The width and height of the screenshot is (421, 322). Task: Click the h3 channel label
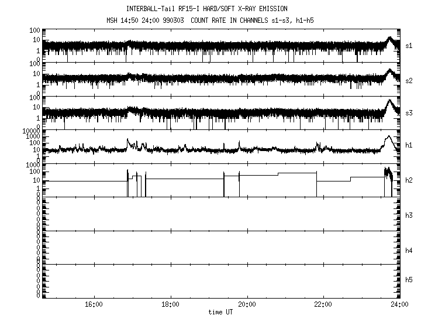(x=409, y=217)
